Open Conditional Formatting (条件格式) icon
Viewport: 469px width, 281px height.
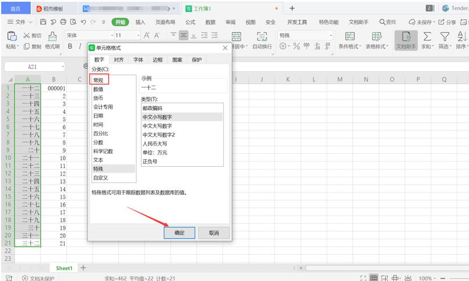point(350,36)
